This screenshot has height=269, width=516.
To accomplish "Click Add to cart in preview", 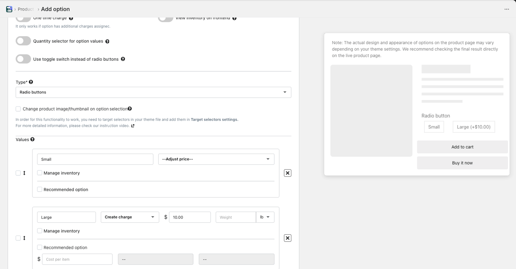I will pyautogui.click(x=462, y=147).
